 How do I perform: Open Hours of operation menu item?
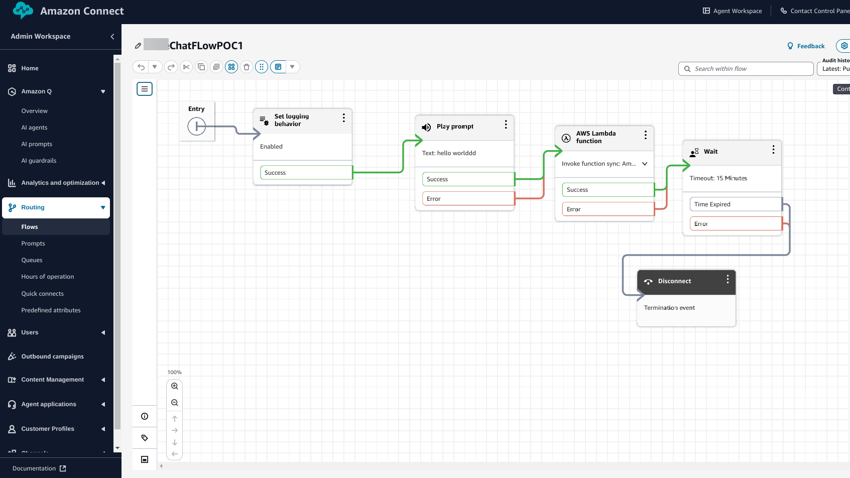coord(48,277)
